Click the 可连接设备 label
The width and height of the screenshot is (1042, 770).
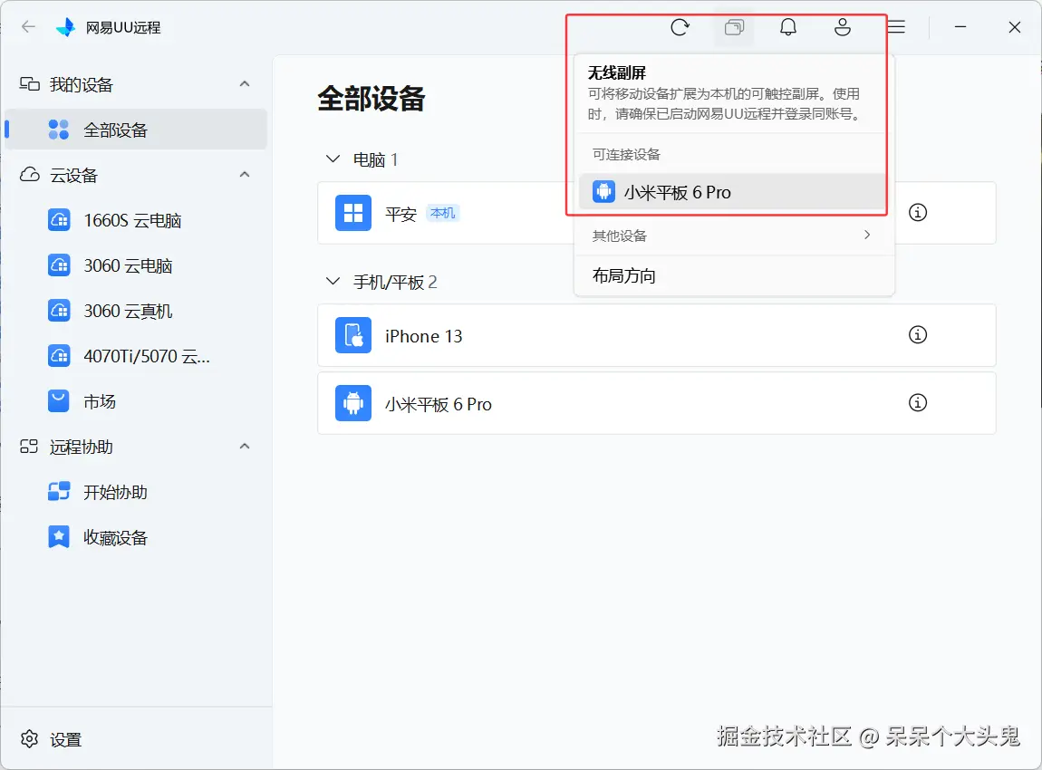(x=627, y=155)
